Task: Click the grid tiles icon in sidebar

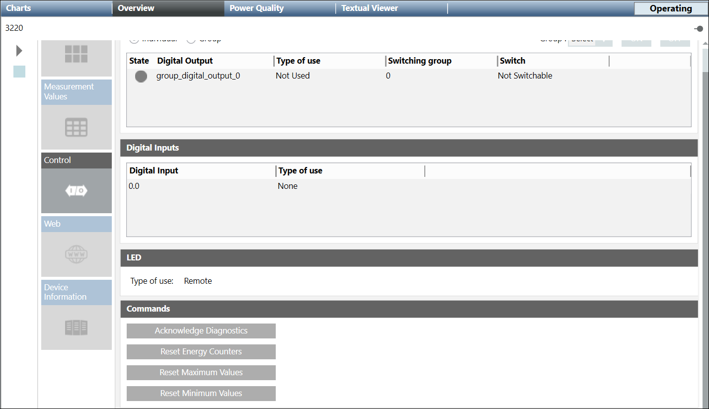Action: coord(77,54)
